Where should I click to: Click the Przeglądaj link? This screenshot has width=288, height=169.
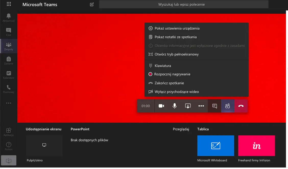coord(181,129)
